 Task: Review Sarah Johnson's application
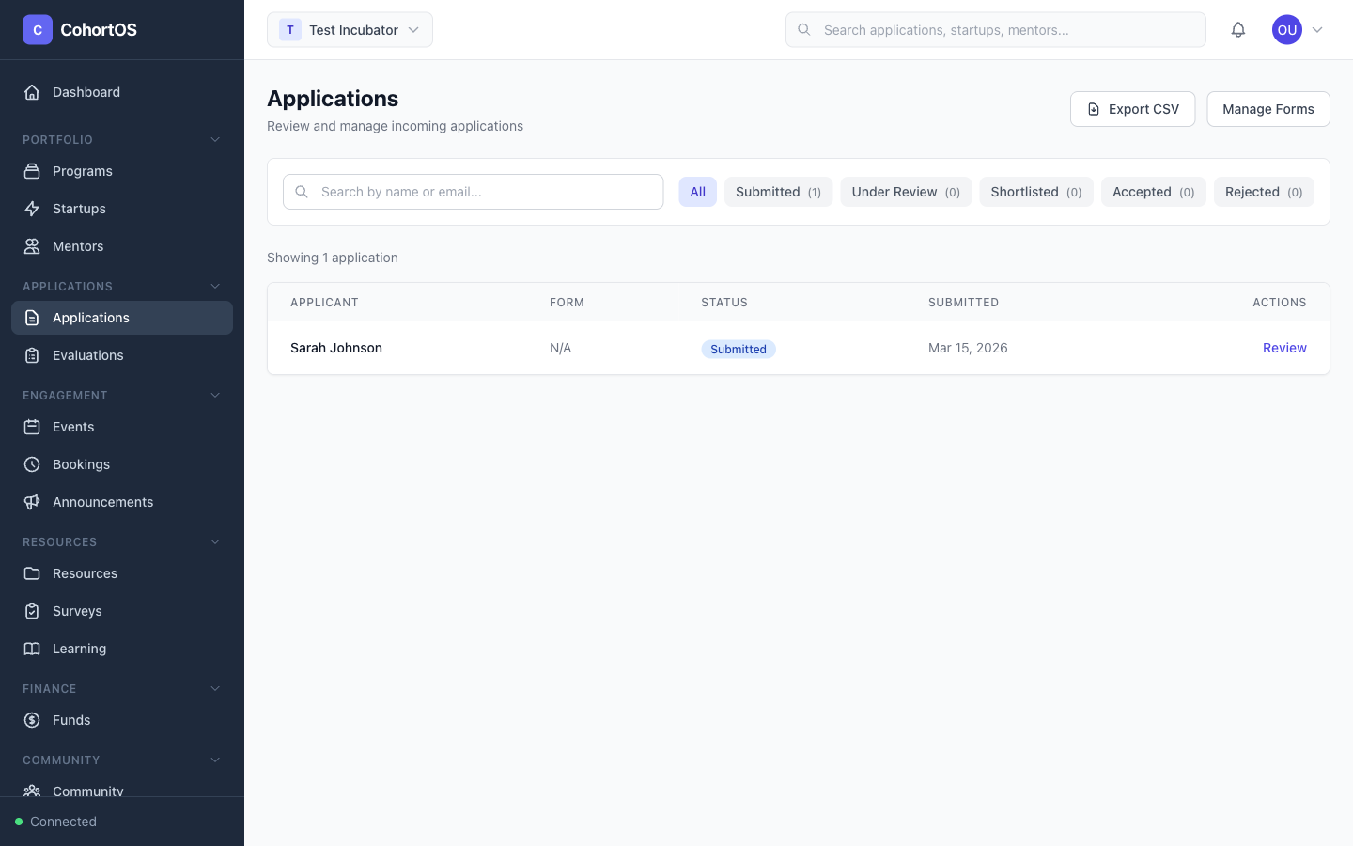pos(1284,348)
